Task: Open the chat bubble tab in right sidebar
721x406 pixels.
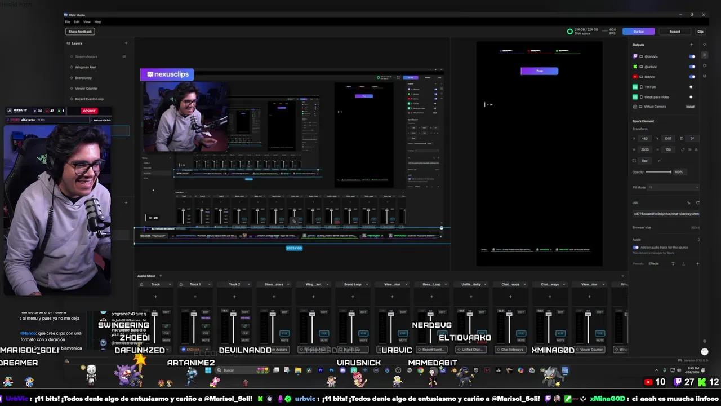Action: pos(704,65)
